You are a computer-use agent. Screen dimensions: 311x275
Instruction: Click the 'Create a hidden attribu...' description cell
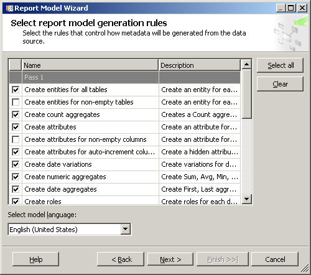coord(200,152)
